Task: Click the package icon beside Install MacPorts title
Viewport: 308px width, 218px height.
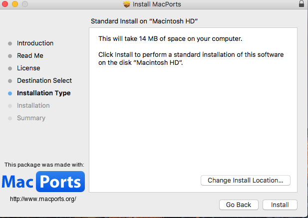Action: pos(127,4)
